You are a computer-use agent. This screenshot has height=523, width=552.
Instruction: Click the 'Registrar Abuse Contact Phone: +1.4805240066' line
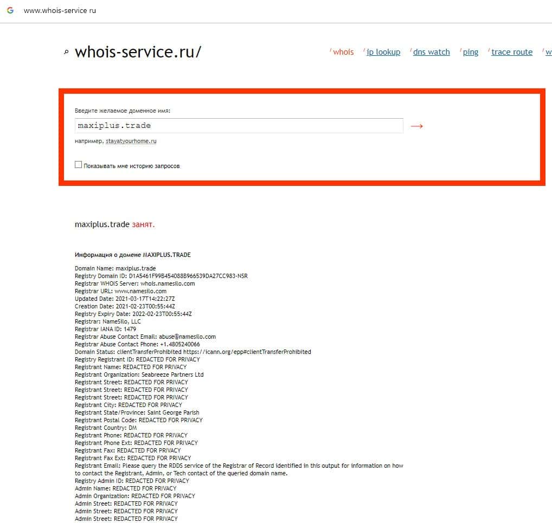[x=137, y=344]
